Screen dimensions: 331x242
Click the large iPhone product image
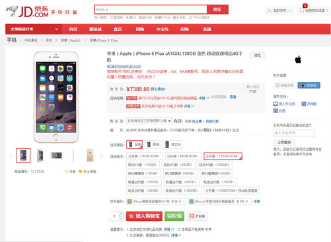[x=56, y=97]
